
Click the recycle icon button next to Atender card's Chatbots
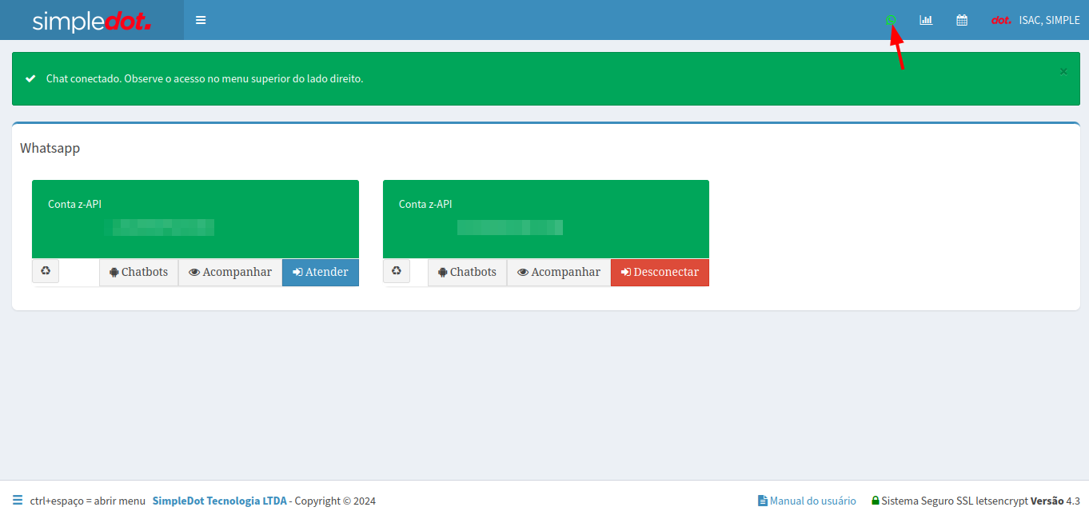[46, 271]
